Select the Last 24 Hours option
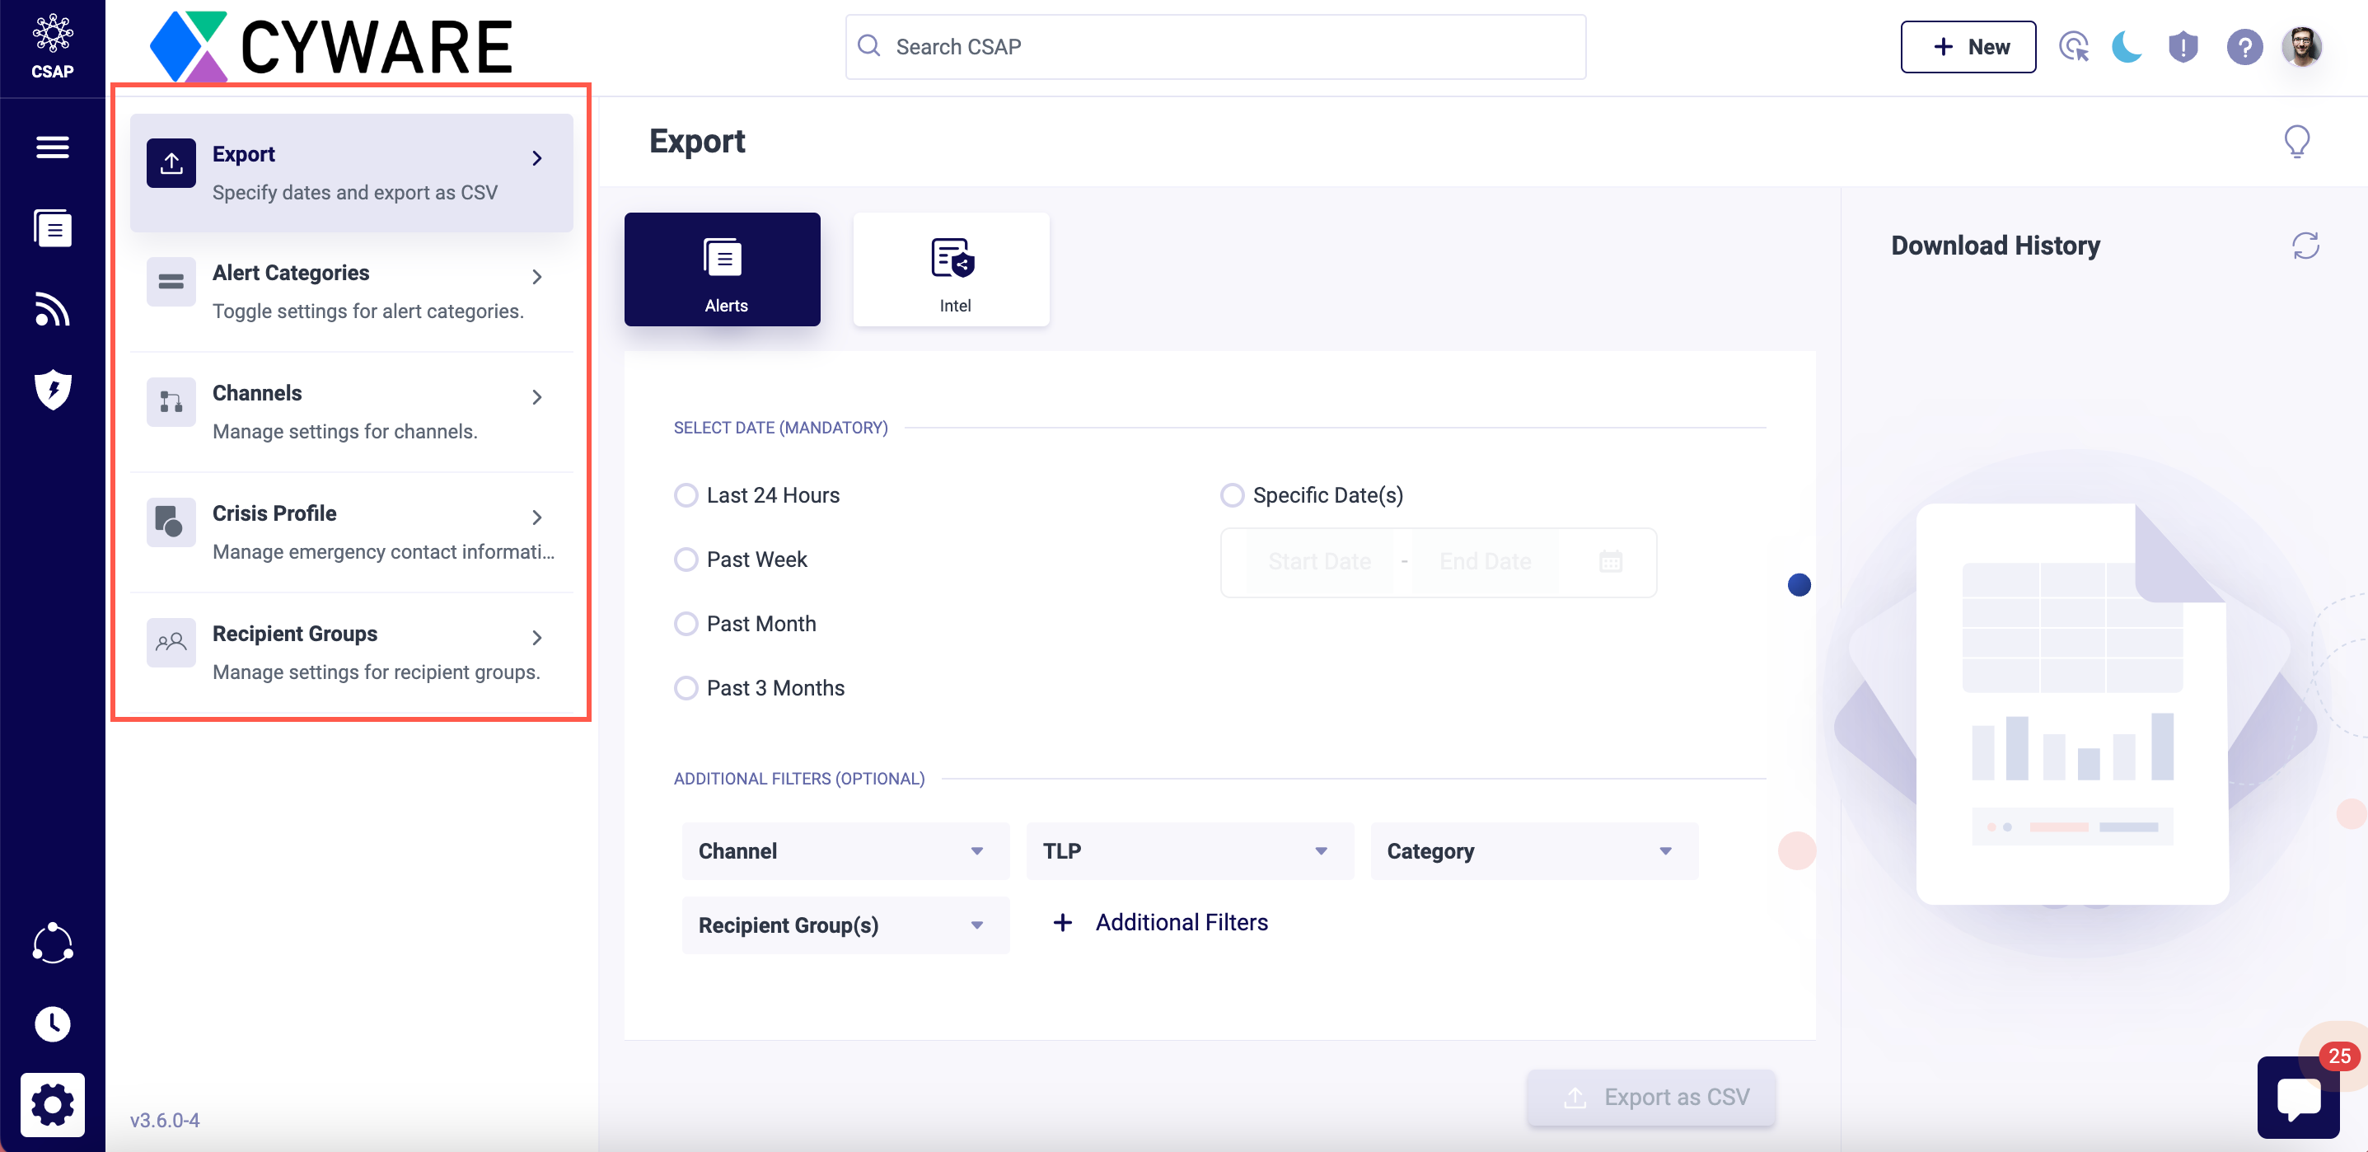The height and width of the screenshot is (1152, 2368). coord(686,495)
